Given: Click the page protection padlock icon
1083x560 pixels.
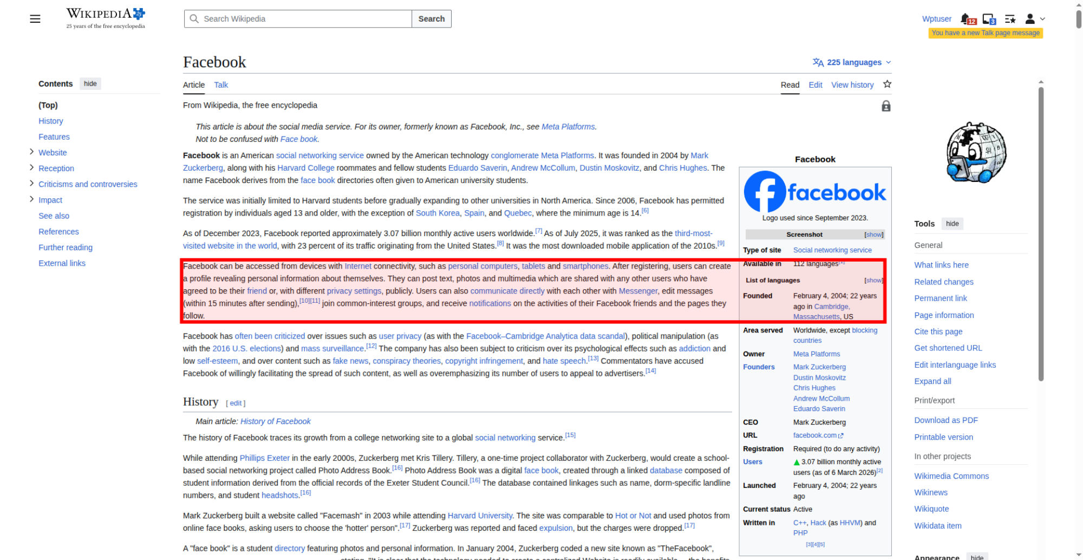Looking at the screenshot, I should [886, 106].
